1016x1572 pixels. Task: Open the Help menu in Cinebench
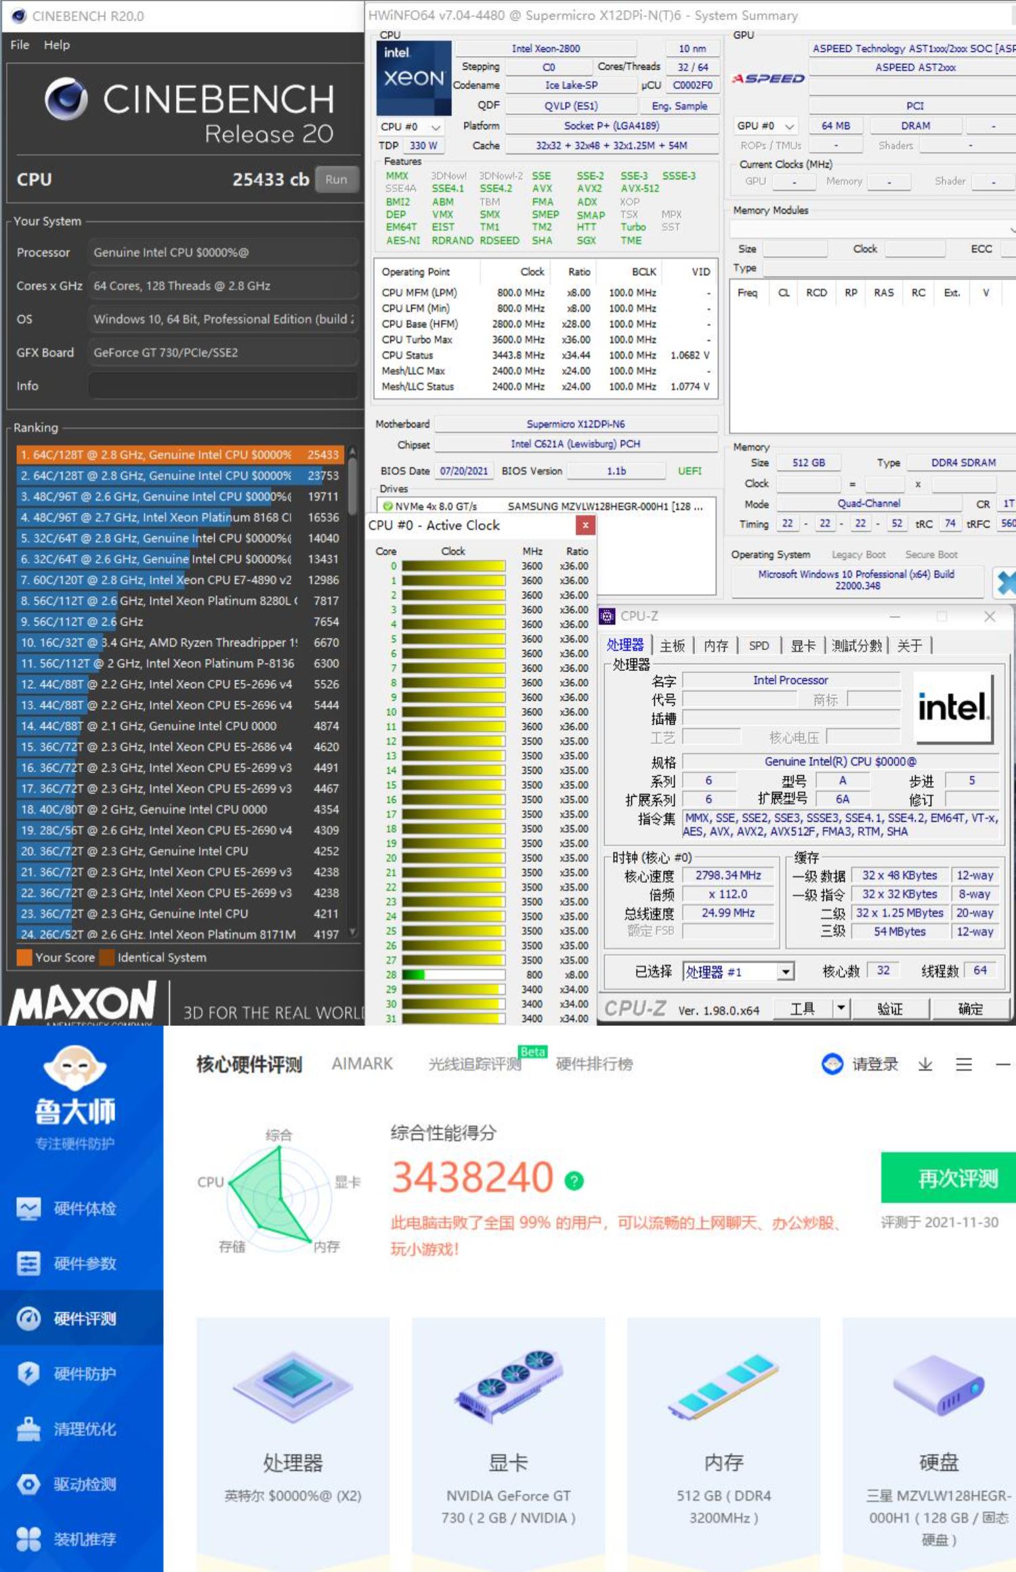click(x=57, y=45)
